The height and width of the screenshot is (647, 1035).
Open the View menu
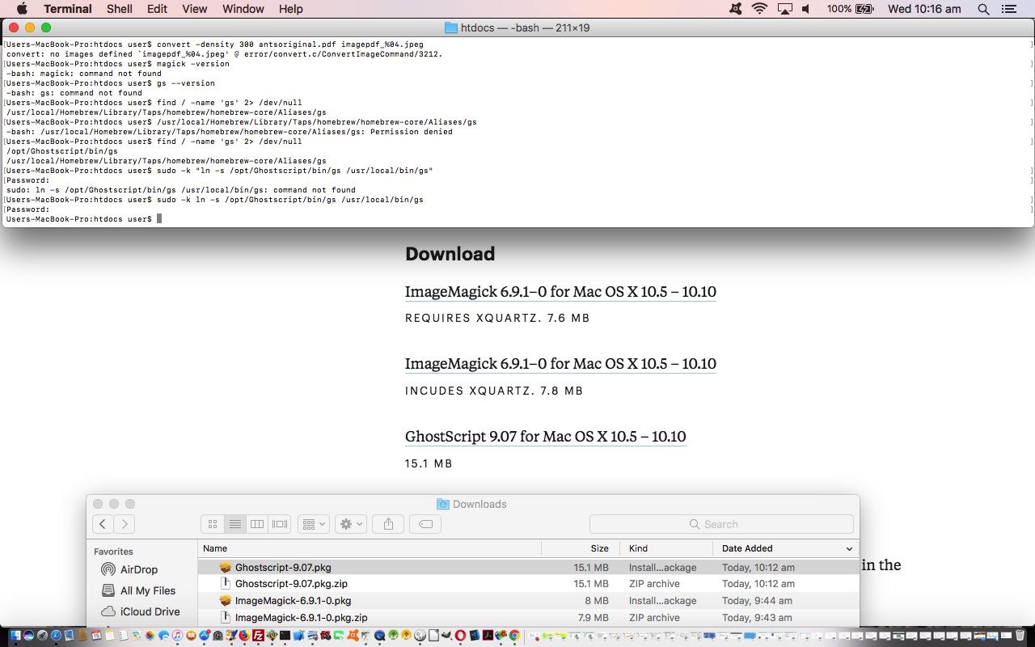pyautogui.click(x=194, y=9)
